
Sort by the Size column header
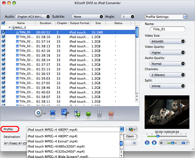(x=98, y=23)
